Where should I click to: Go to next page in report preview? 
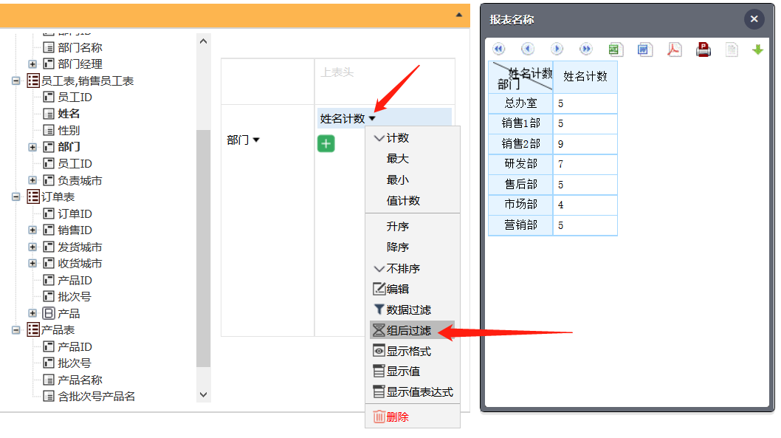coord(557,49)
